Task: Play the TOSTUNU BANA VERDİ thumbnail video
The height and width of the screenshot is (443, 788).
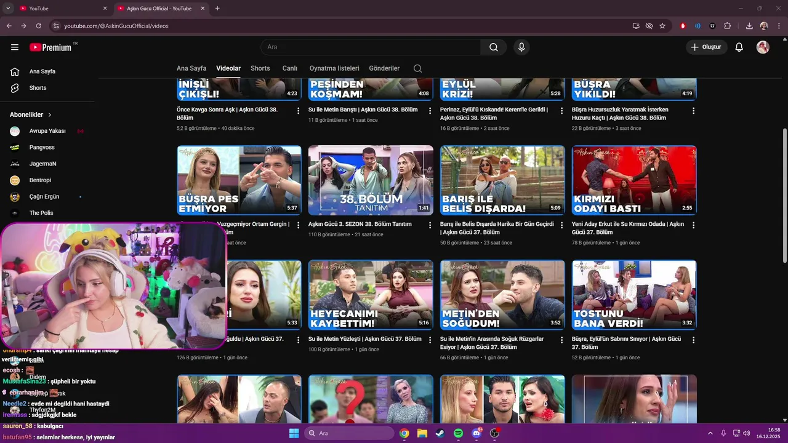Action: (634, 295)
